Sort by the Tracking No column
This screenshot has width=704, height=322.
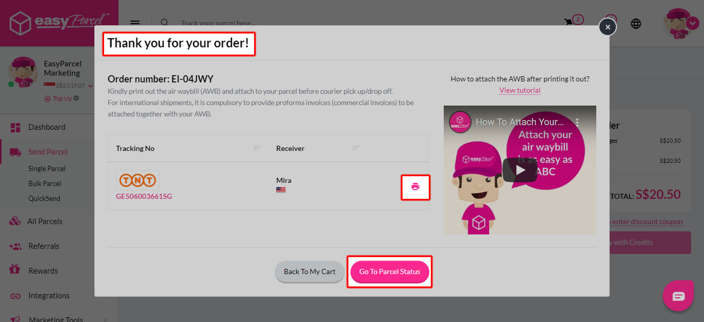pos(257,148)
